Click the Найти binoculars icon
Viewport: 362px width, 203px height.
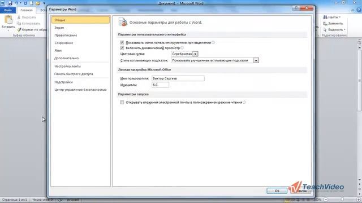pos(325,17)
